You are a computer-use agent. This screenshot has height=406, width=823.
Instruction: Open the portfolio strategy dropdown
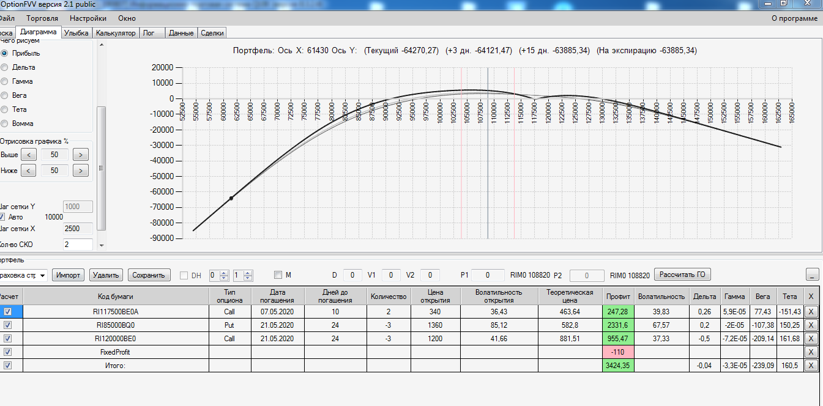(x=42, y=275)
